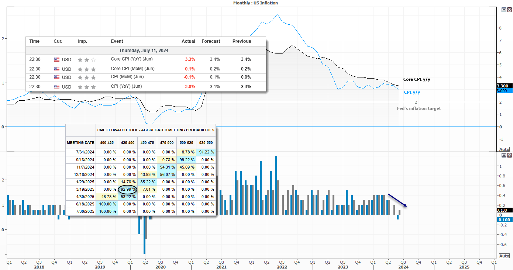The image size is (513, 270).
Task: Click the '500-525' rate range header
Action: tap(186, 143)
